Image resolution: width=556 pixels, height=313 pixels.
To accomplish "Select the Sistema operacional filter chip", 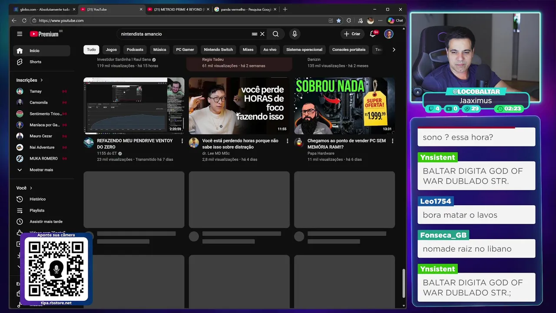I will click(x=304, y=50).
